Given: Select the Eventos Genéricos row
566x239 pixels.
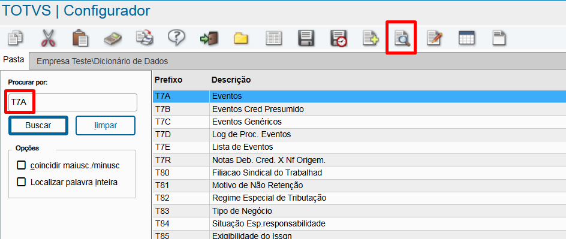Looking at the screenshot, I should 359,122.
